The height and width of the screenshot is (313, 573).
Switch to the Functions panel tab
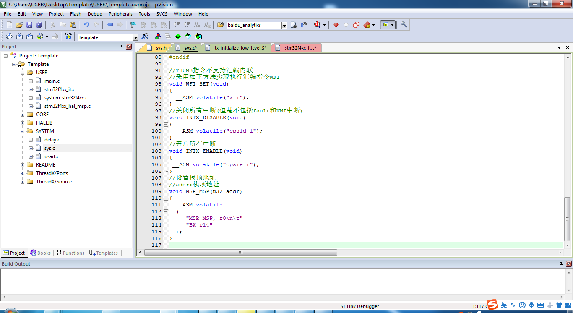tap(70, 253)
